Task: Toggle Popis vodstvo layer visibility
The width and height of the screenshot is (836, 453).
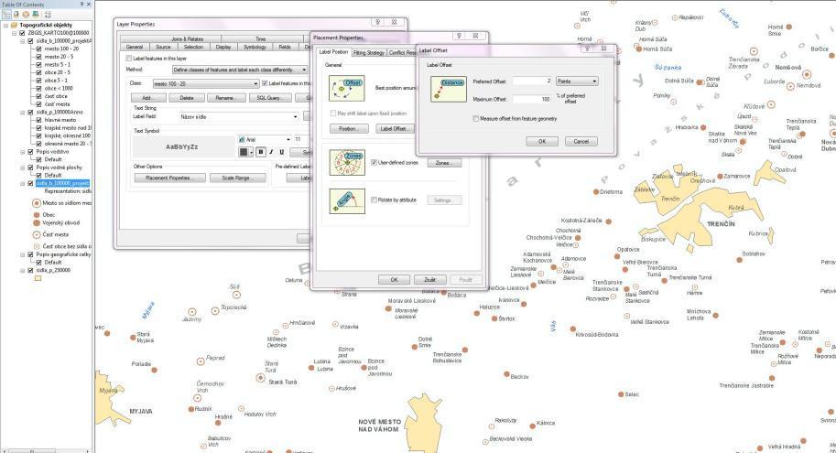Action: (x=30, y=151)
